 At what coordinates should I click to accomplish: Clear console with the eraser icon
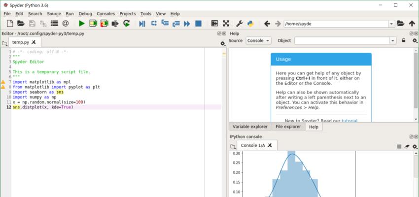407,147
